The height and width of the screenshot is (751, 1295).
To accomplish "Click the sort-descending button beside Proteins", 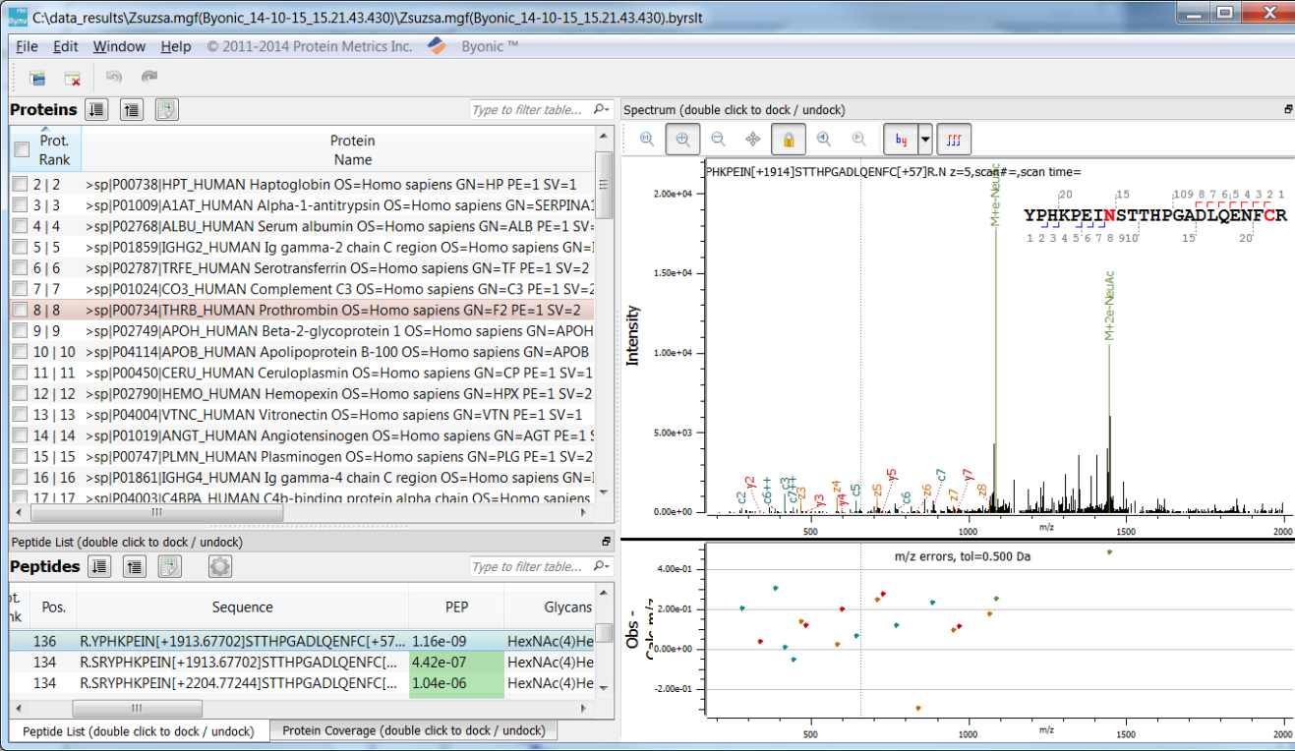I will (95, 108).
